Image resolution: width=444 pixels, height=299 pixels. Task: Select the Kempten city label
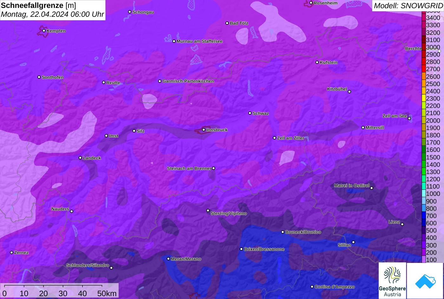click(56, 31)
